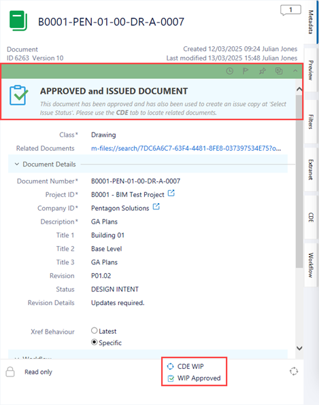319x405 pixels.
Task: Click the history clock icon in green bar
Action: click(x=229, y=71)
